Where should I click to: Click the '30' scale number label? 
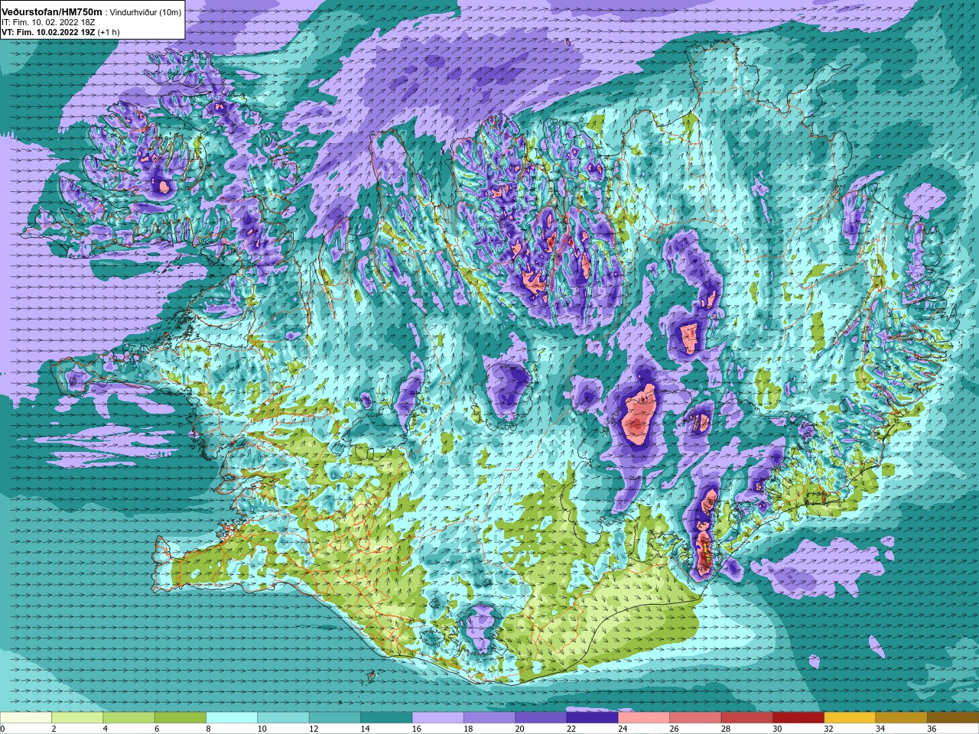[x=778, y=729]
